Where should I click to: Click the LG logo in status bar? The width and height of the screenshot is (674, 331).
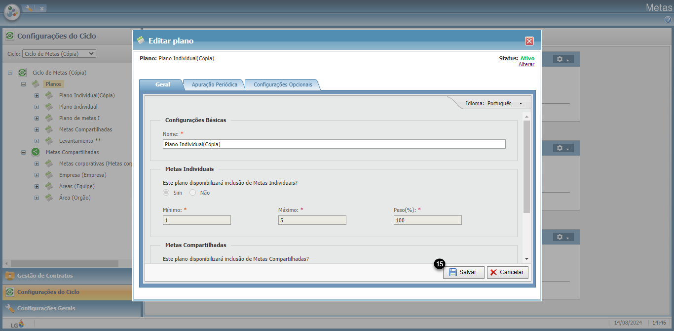(16, 324)
